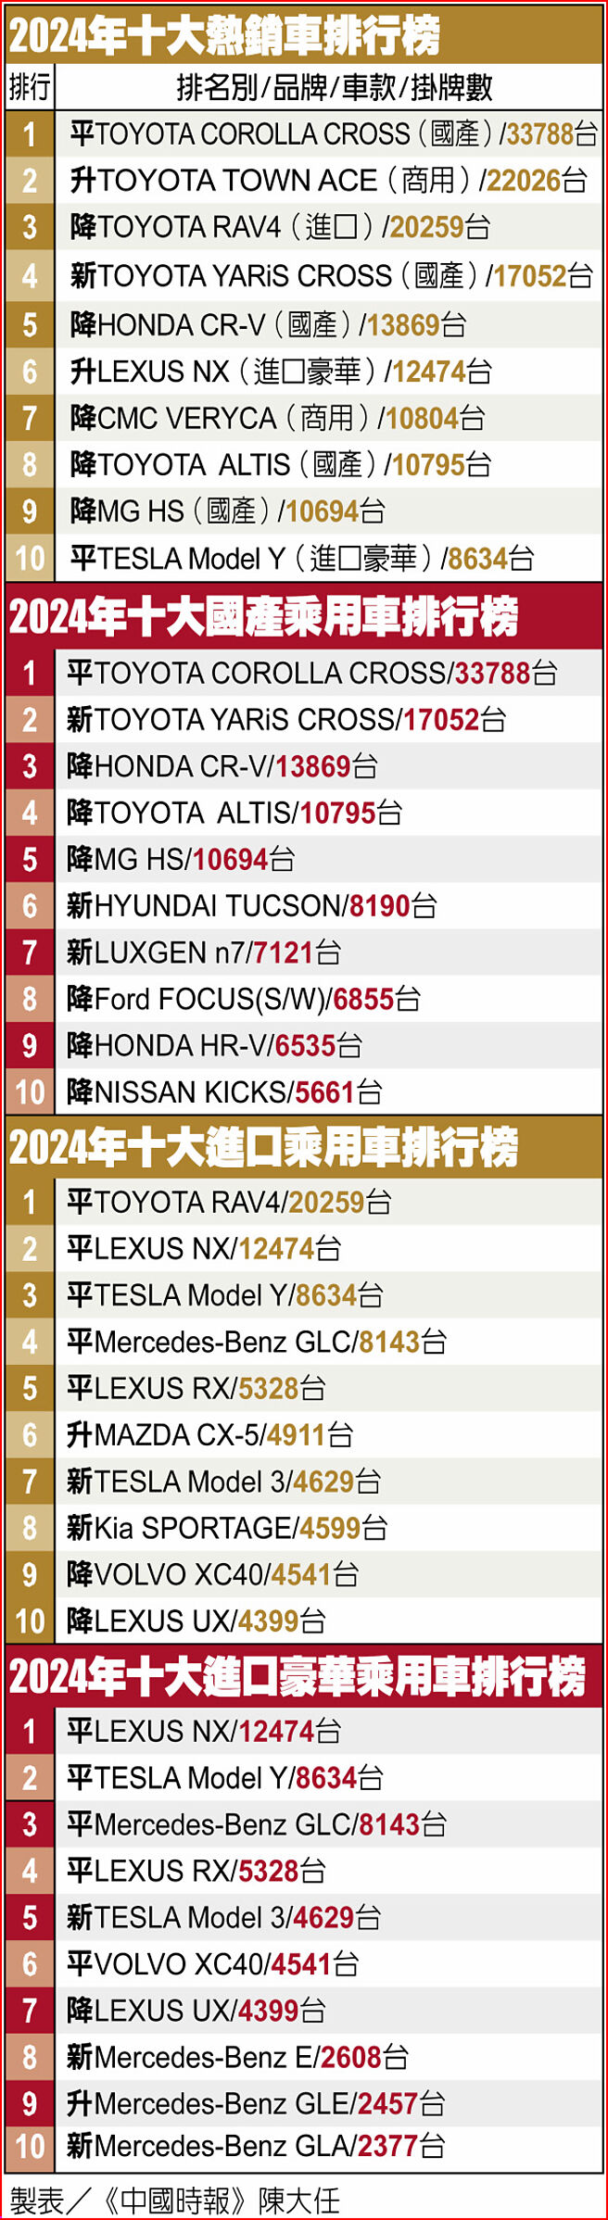Click the 2024年十大進口乘用車排行榜 section header

[264, 1148]
